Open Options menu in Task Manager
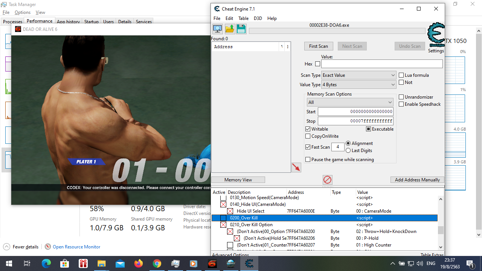Screen dimensions: 482x271 pos(23,12)
